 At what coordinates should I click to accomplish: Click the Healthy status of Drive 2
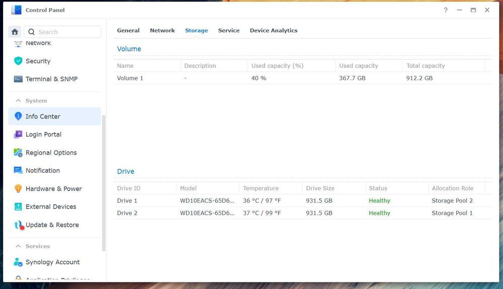tap(379, 213)
